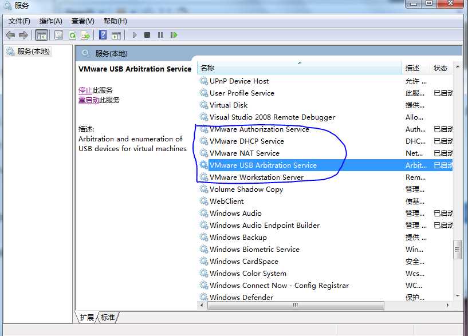
Task: Click the Forward arrow toolbar icon
Action: click(x=23, y=35)
